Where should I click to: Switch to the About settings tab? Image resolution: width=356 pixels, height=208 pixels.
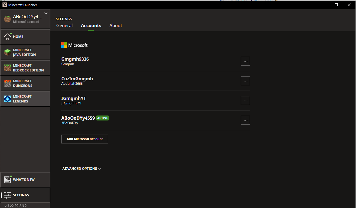[x=116, y=25]
